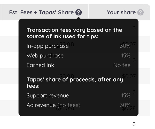The height and width of the screenshot is (129, 155).
Task: Click the help icon beside Est. Fees + Tapas' Share
Action: [79, 12]
